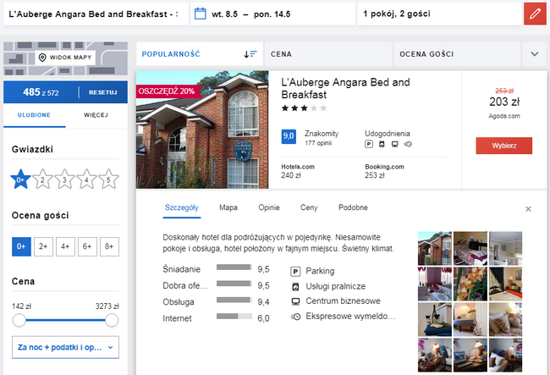
Task: Switch to the Opinie tab
Action: point(269,207)
